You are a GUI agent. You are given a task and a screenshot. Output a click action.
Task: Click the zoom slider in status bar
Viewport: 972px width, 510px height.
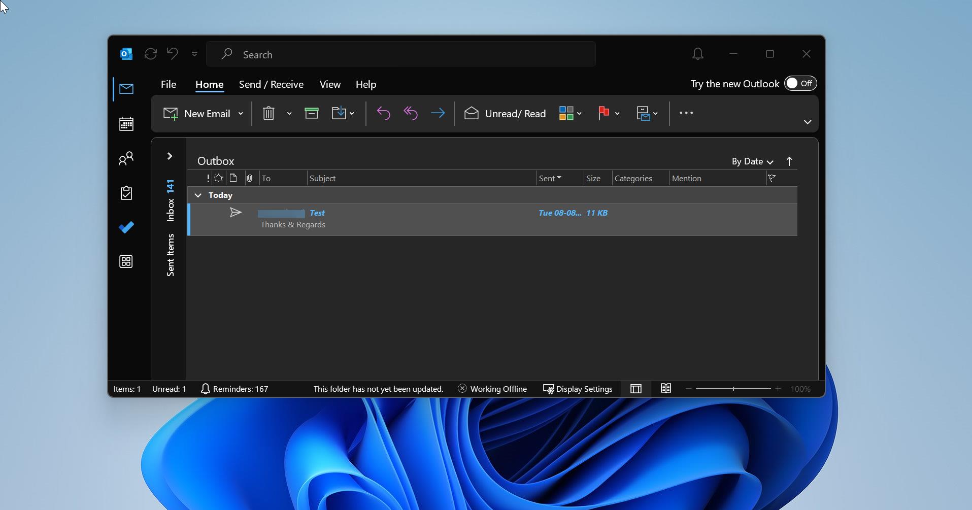click(x=733, y=389)
